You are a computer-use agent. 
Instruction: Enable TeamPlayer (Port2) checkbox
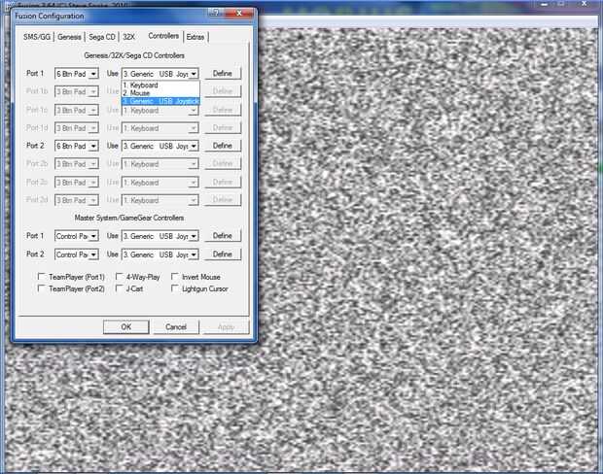point(41,288)
